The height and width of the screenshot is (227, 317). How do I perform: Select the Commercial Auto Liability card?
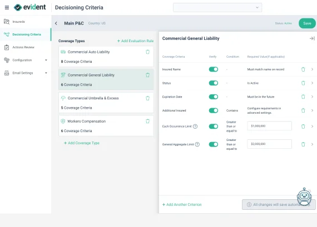click(106, 57)
